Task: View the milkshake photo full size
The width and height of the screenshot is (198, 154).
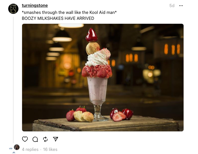Action: point(103,78)
